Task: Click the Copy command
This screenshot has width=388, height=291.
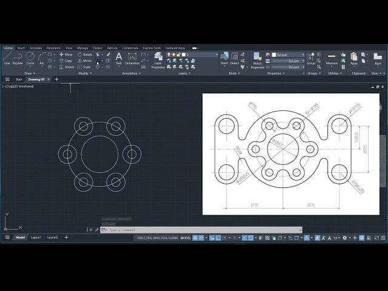Action: pyautogui.click(x=66, y=61)
